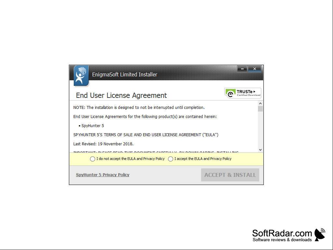The height and width of the screenshot is (250, 333).
Task: Close the EnigmaSoft installer window
Action: coord(255,69)
